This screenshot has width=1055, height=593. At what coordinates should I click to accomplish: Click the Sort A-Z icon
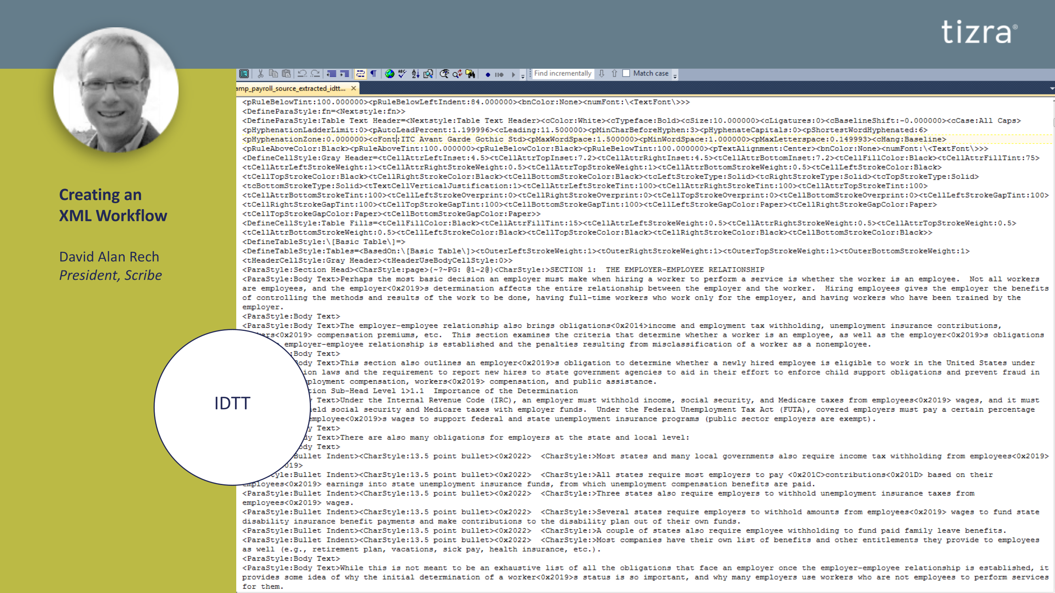coord(415,74)
